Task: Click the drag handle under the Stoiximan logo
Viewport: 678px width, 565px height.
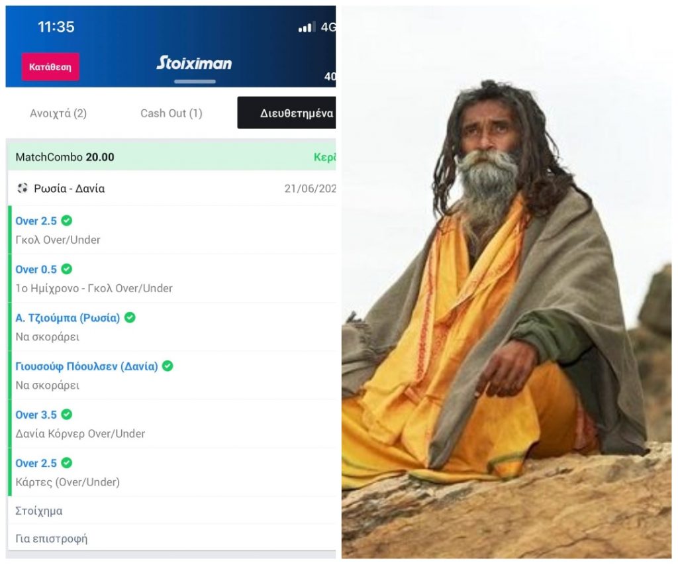Action: tap(195, 81)
